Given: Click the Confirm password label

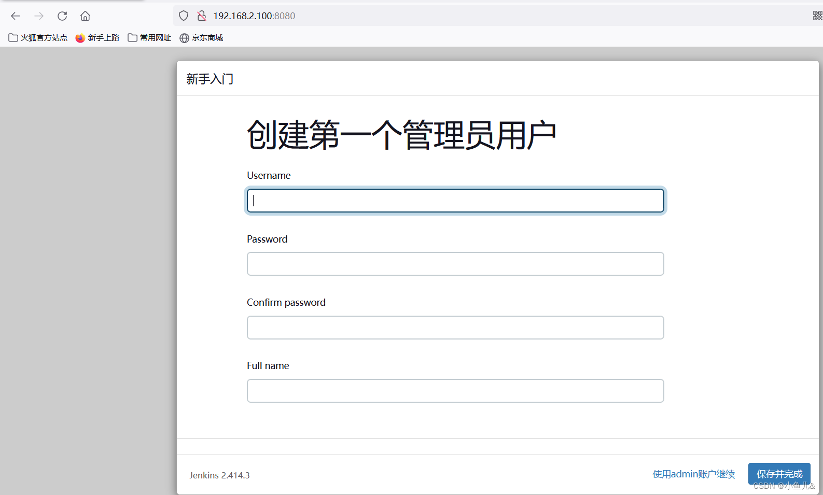Looking at the screenshot, I should pyautogui.click(x=286, y=302).
